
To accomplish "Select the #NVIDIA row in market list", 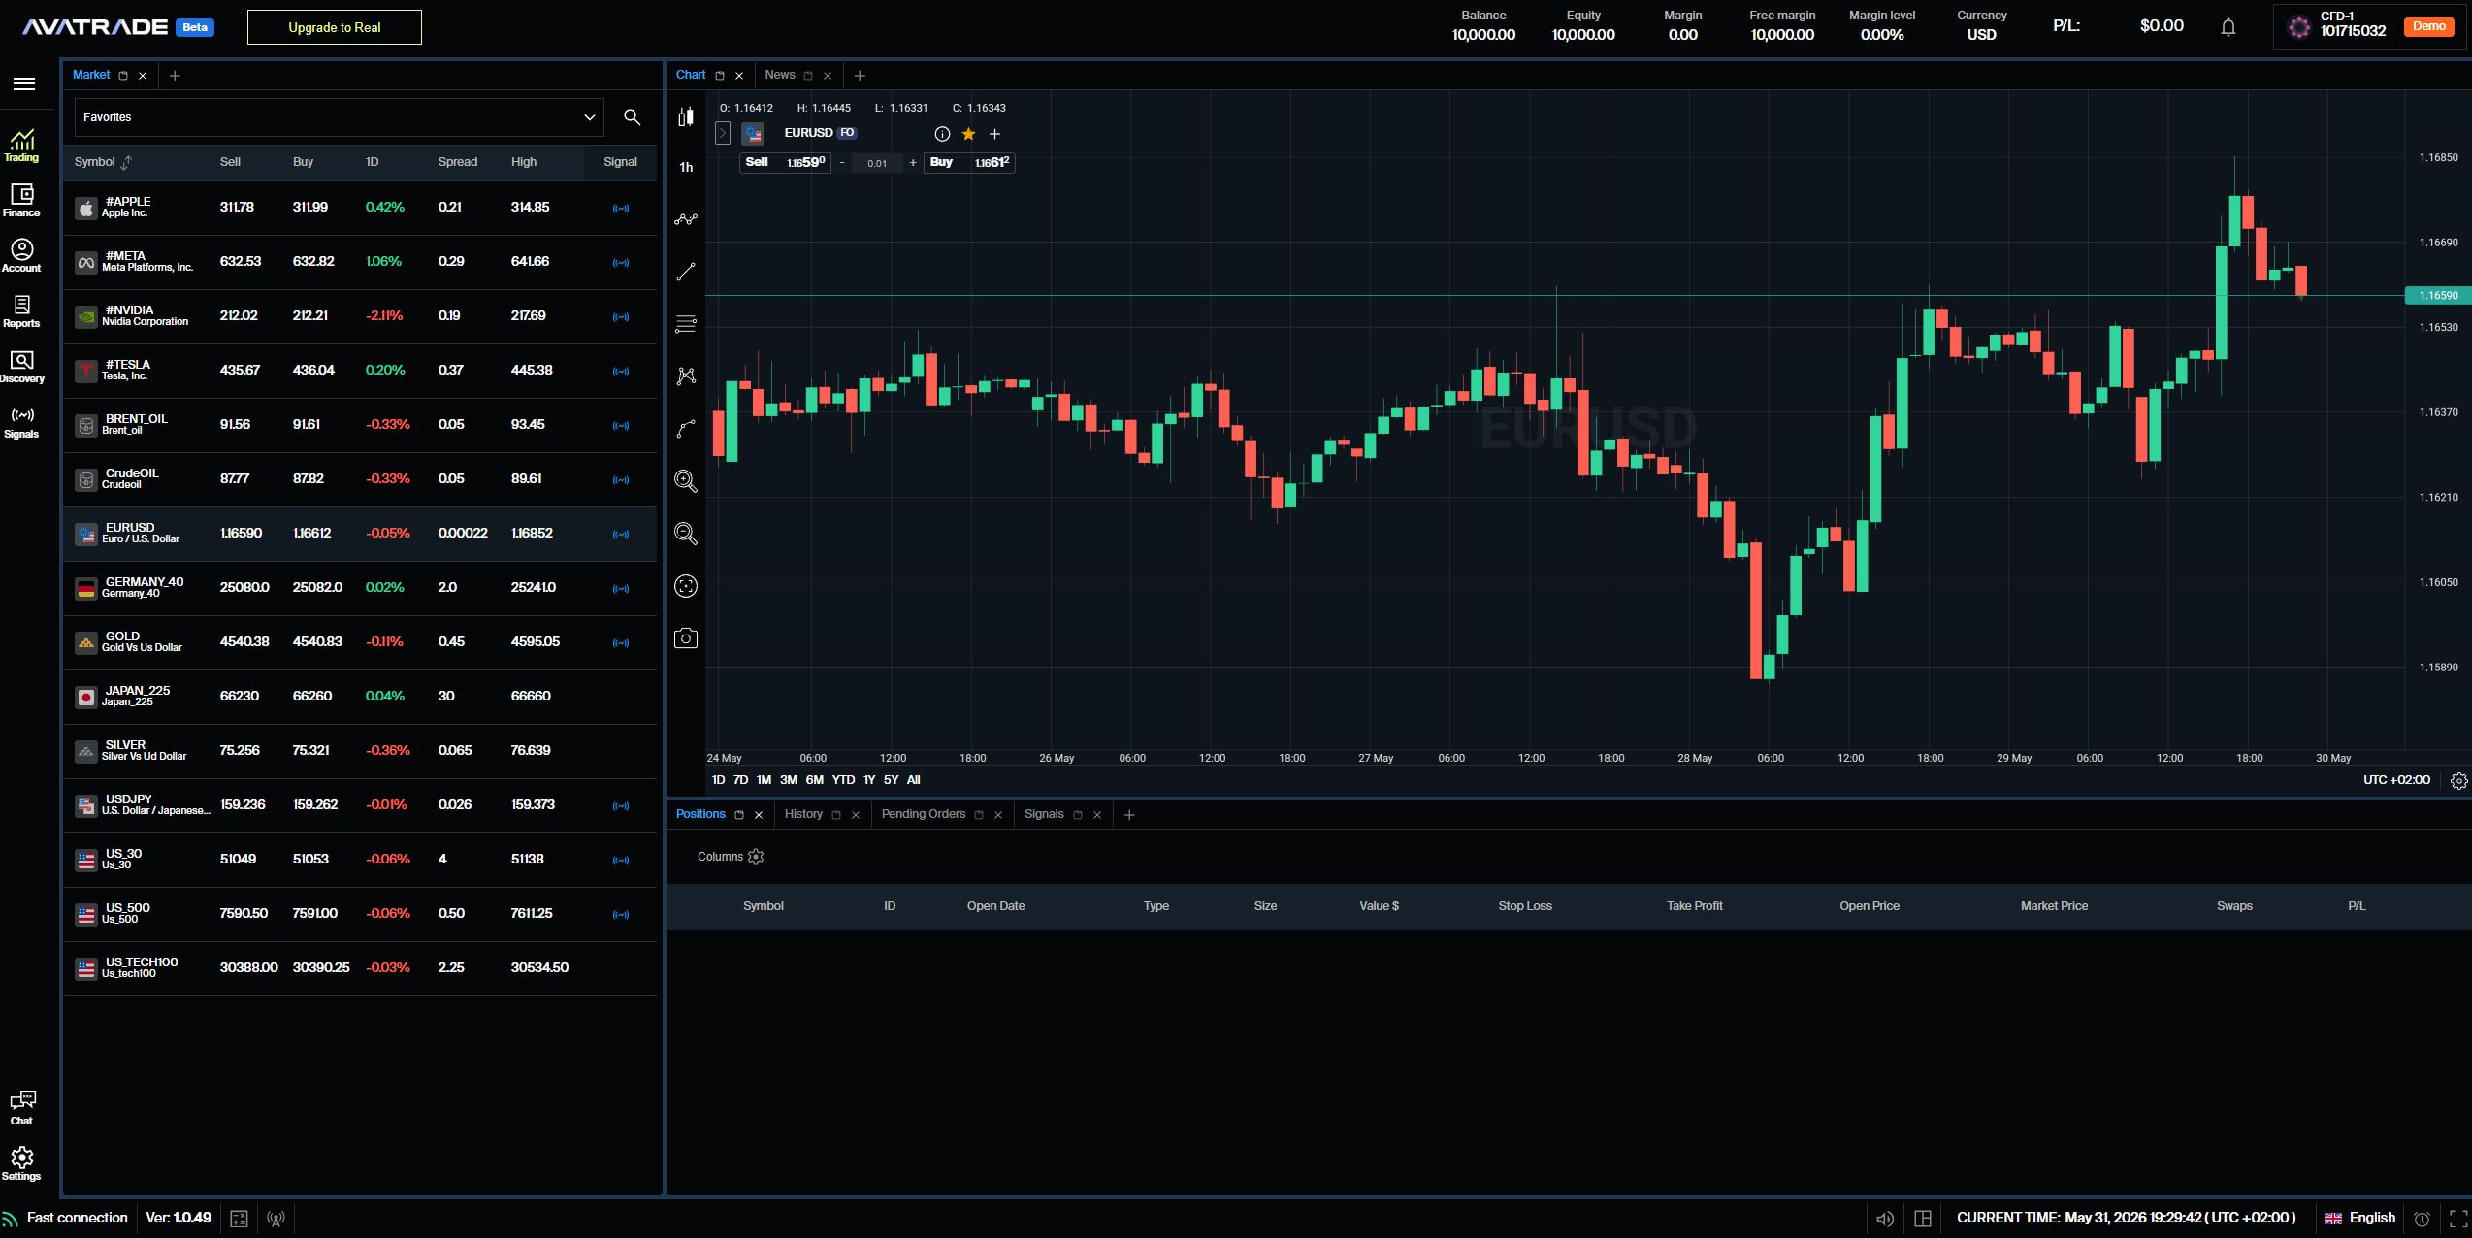I will (360, 316).
